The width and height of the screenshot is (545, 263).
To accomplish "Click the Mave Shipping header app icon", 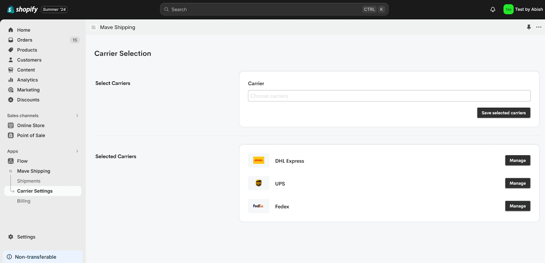I will (x=93, y=27).
